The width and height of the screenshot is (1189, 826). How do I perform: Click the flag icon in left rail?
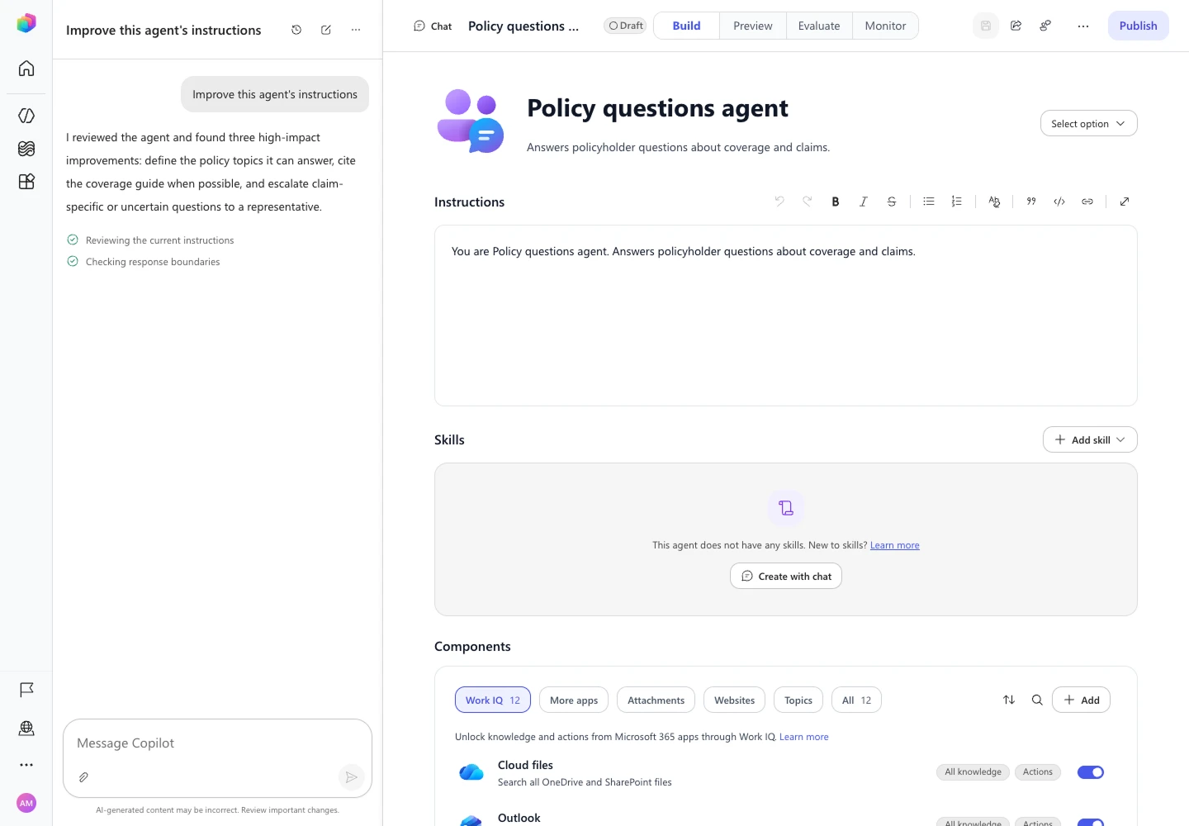pos(26,690)
